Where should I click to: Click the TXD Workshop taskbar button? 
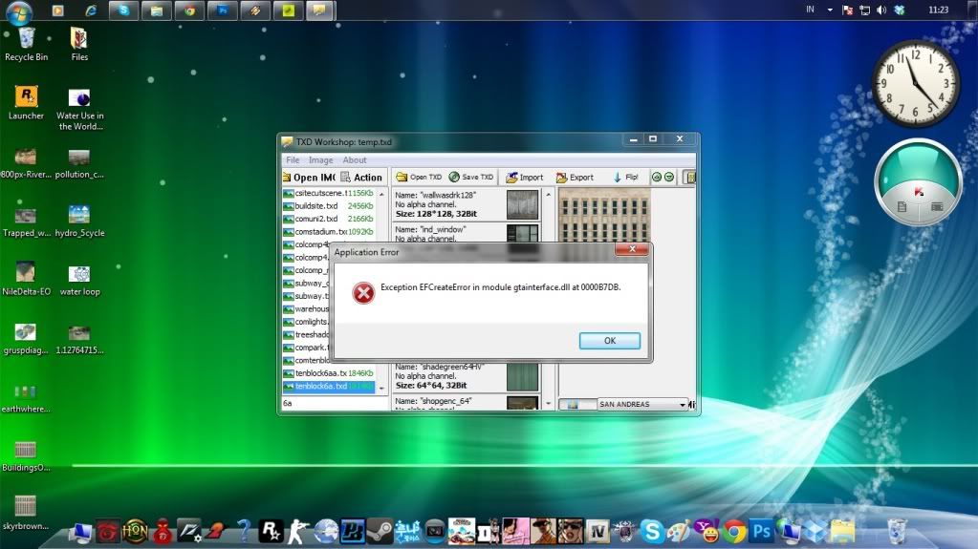tap(319, 10)
